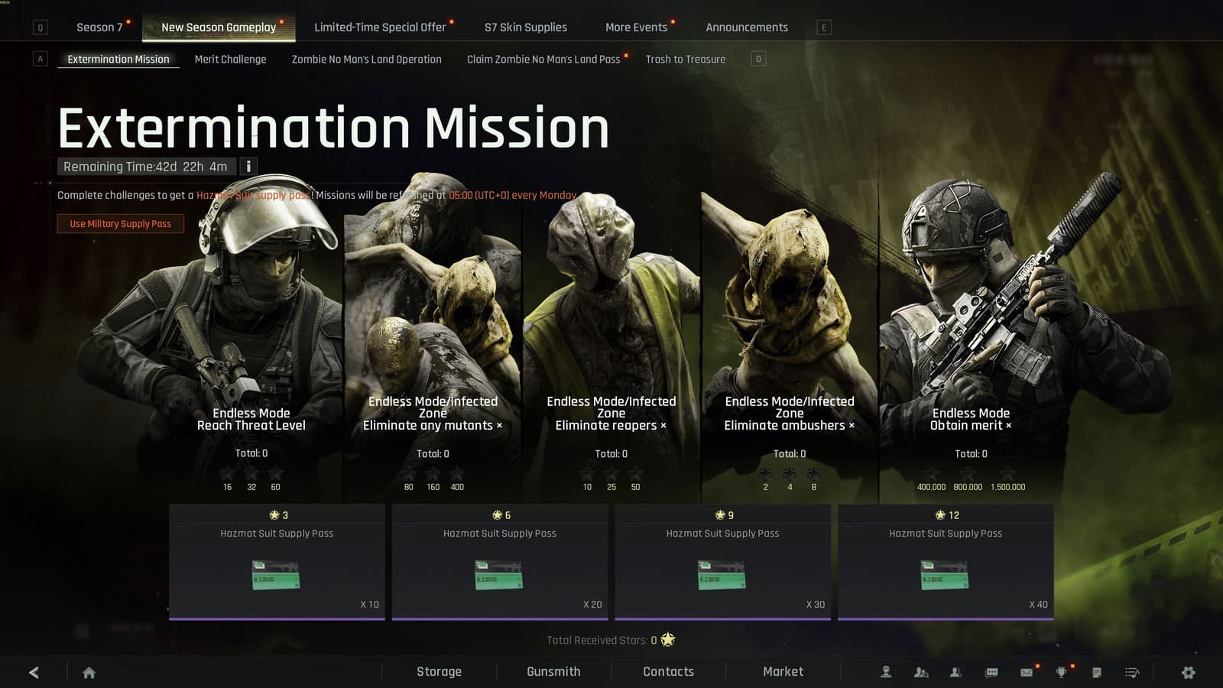Screen dimensions: 1223x688
Task: Switch to Season 7 tab
Action: (x=99, y=27)
